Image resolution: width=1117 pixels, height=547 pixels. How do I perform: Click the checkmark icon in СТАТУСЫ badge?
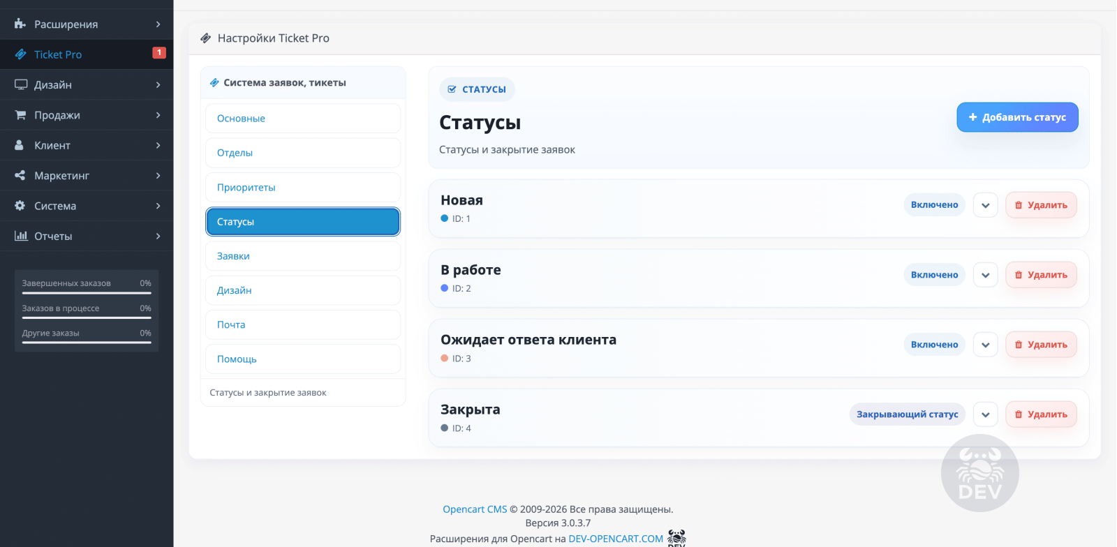click(452, 89)
